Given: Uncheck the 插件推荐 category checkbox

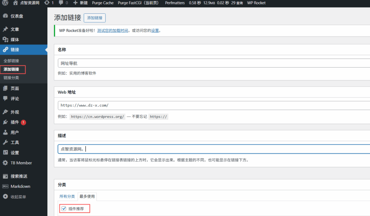Looking at the screenshot, I should [x=64, y=208].
